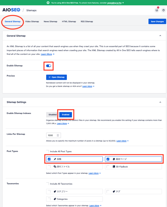This screenshot has width=167, height=207.
Task: Check Include All Post Types
Action: coord(48,151)
